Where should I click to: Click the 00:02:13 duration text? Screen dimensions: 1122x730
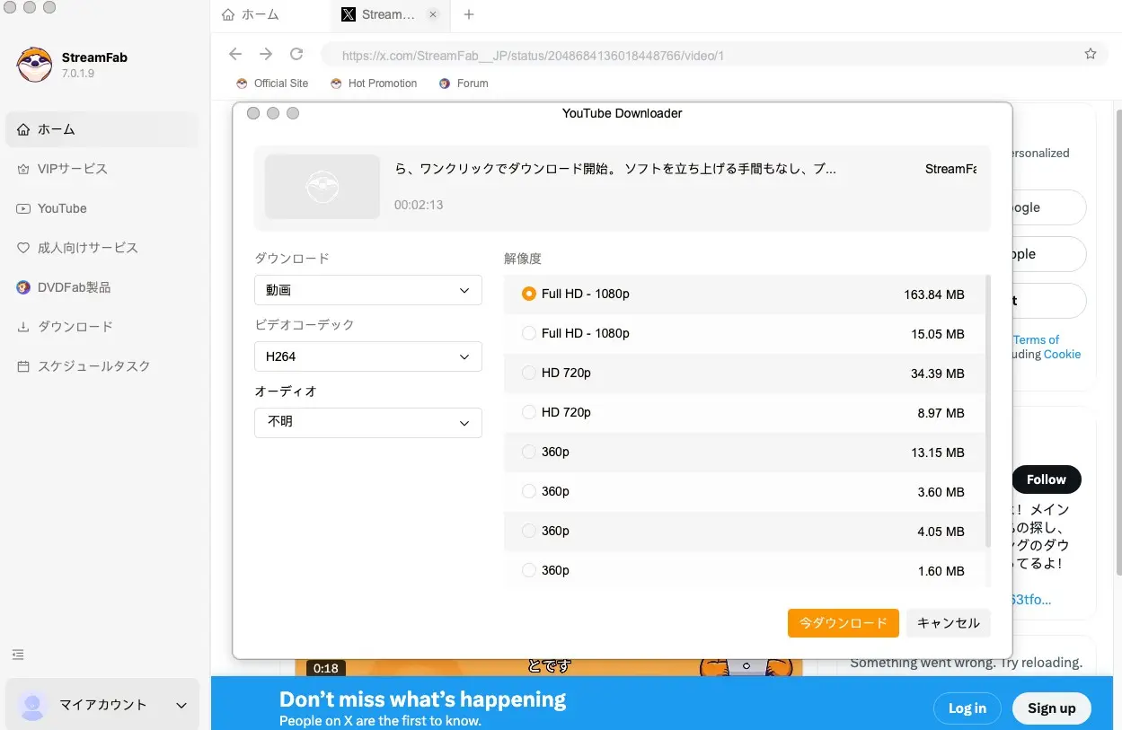click(x=419, y=205)
